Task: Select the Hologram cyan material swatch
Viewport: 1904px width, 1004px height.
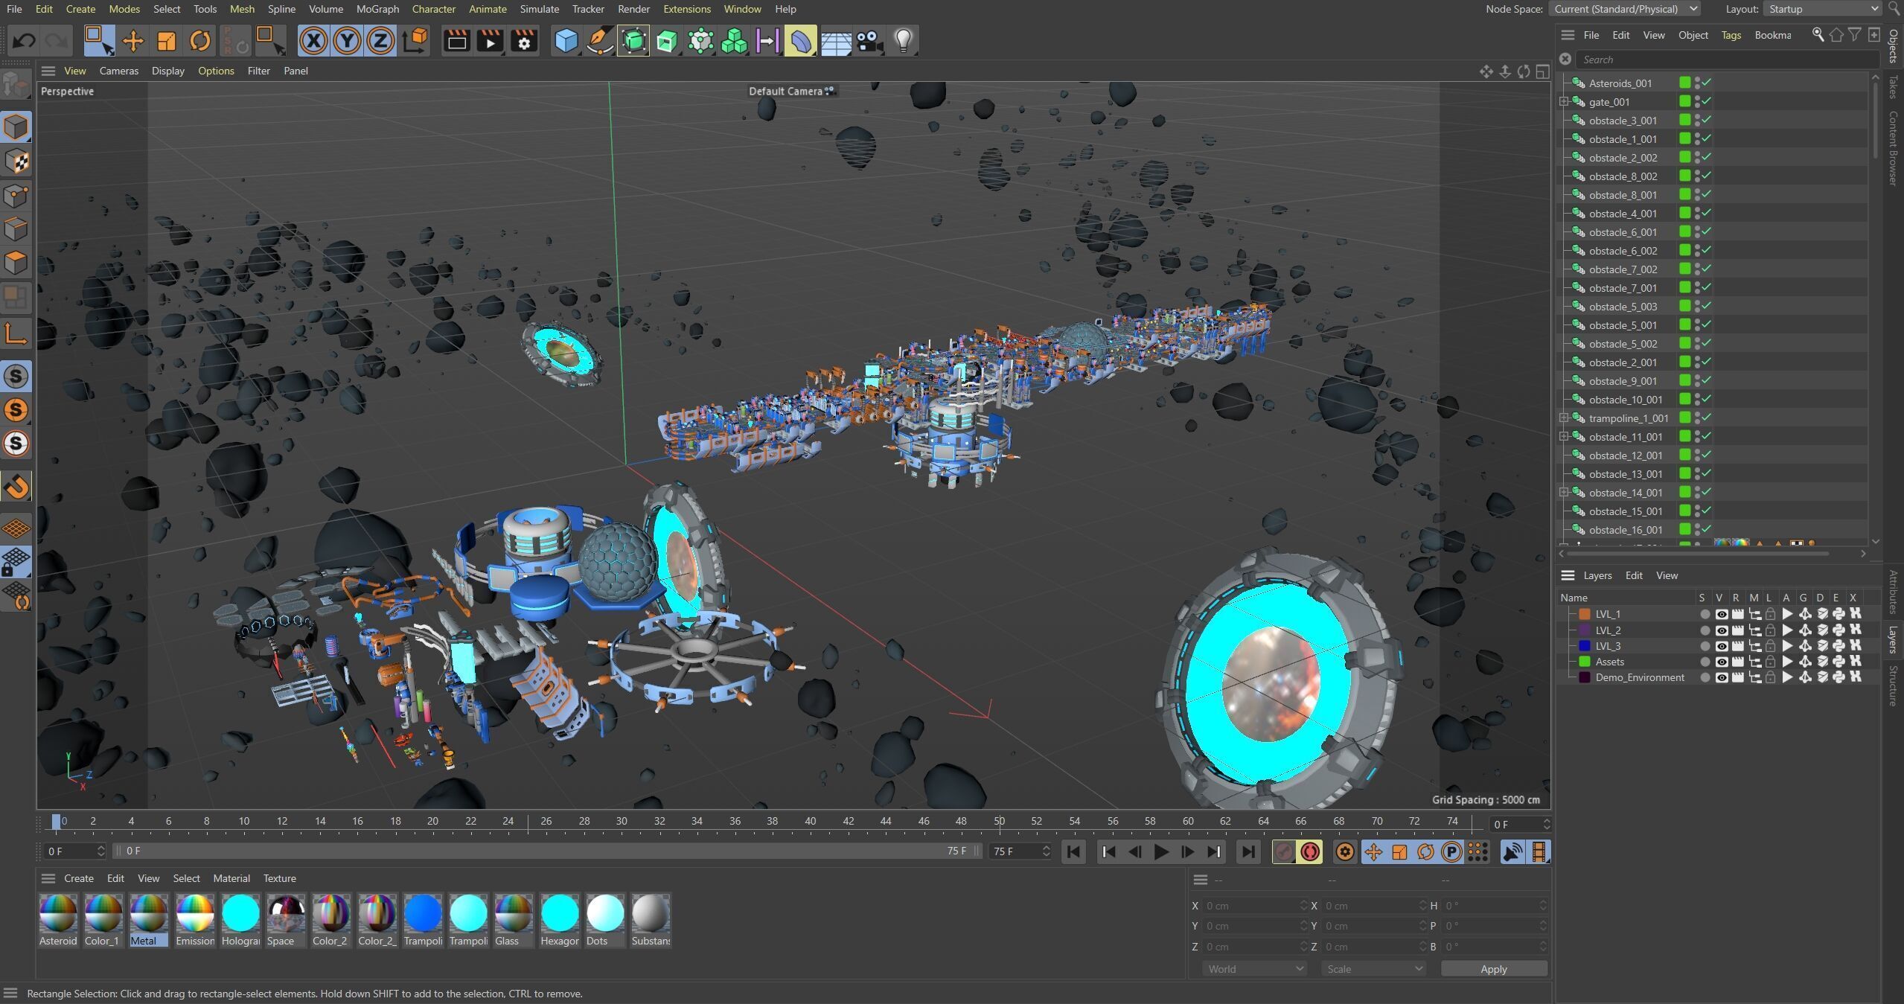Action: coord(240,914)
